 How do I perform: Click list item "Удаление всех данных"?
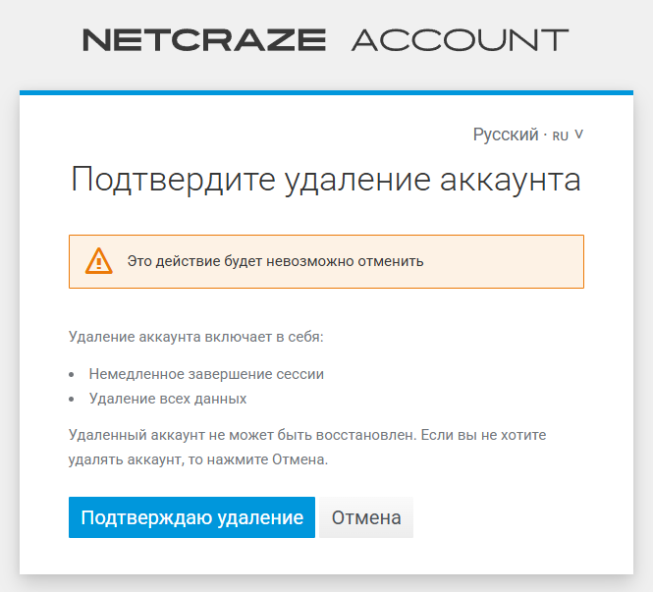(x=167, y=399)
